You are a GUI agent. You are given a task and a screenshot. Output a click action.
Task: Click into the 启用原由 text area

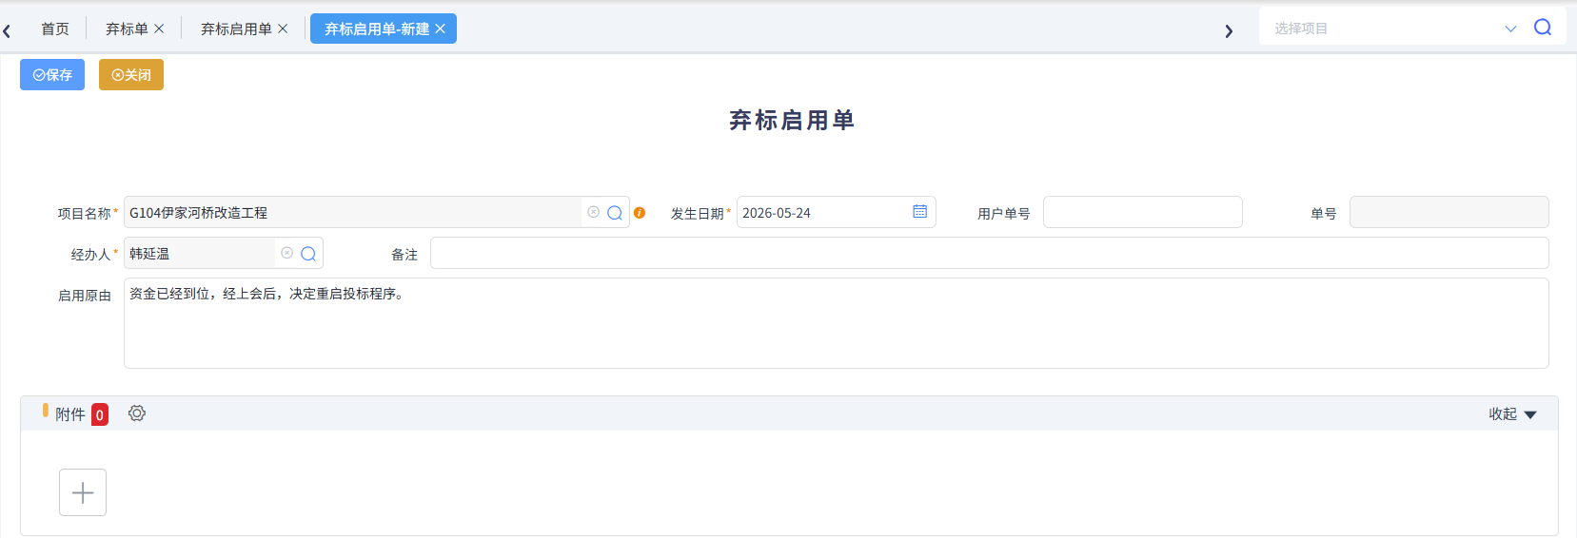pos(837,323)
